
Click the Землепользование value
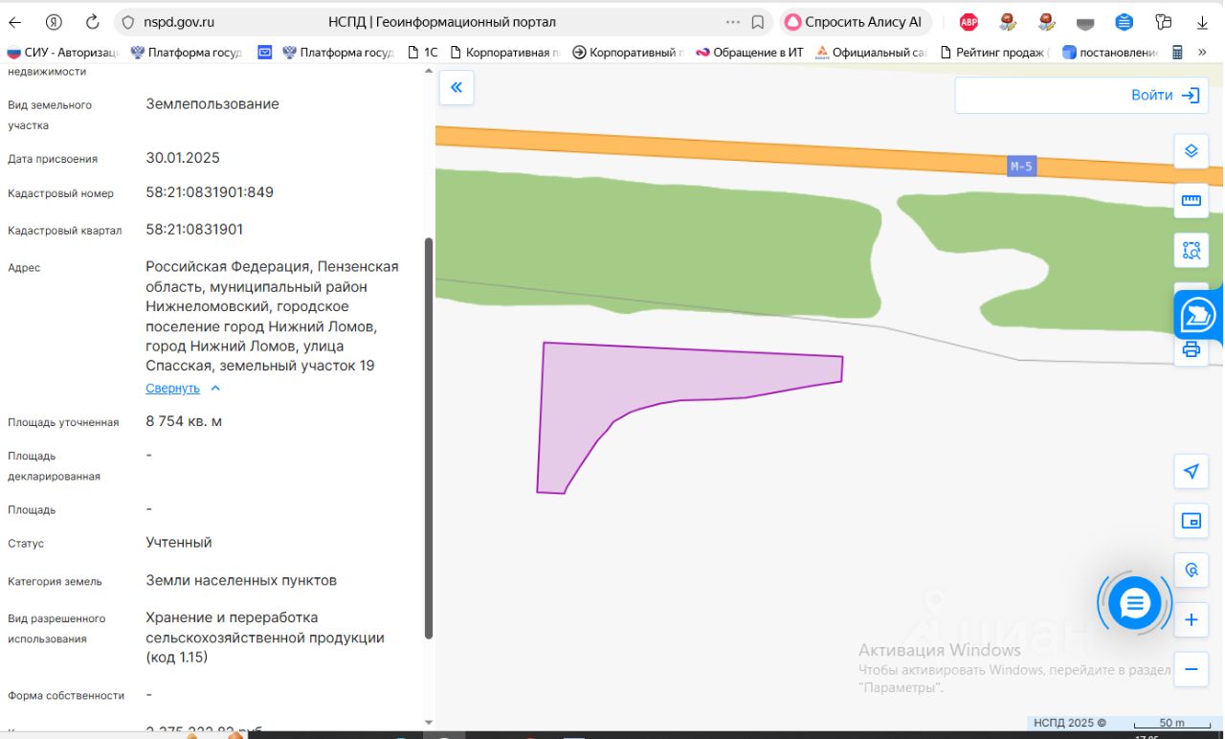[x=212, y=103]
